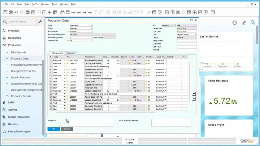Open row 4 Type dropdown for C00002
This screenshot has height=146, width=260.
coord(65,69)
